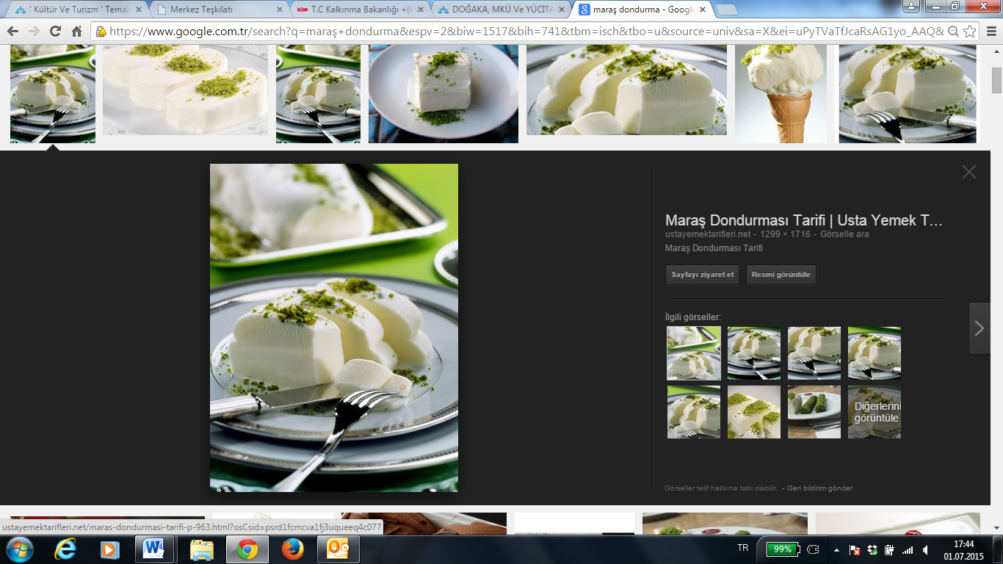Open Outlook from the taskbar
Image resolution: width=1003 pixels, height=564 pixels.
(338, 549)
